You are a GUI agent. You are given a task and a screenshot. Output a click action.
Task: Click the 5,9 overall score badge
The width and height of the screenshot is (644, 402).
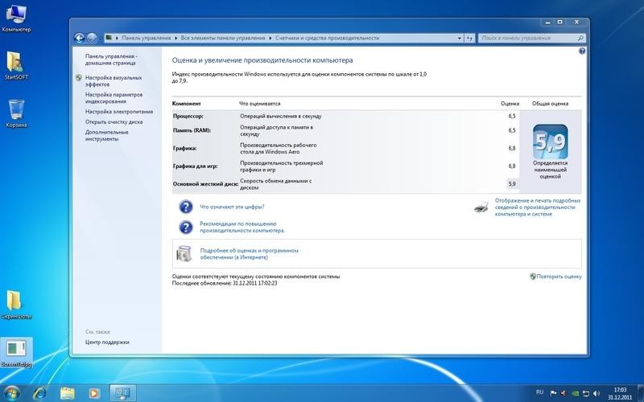551,142
